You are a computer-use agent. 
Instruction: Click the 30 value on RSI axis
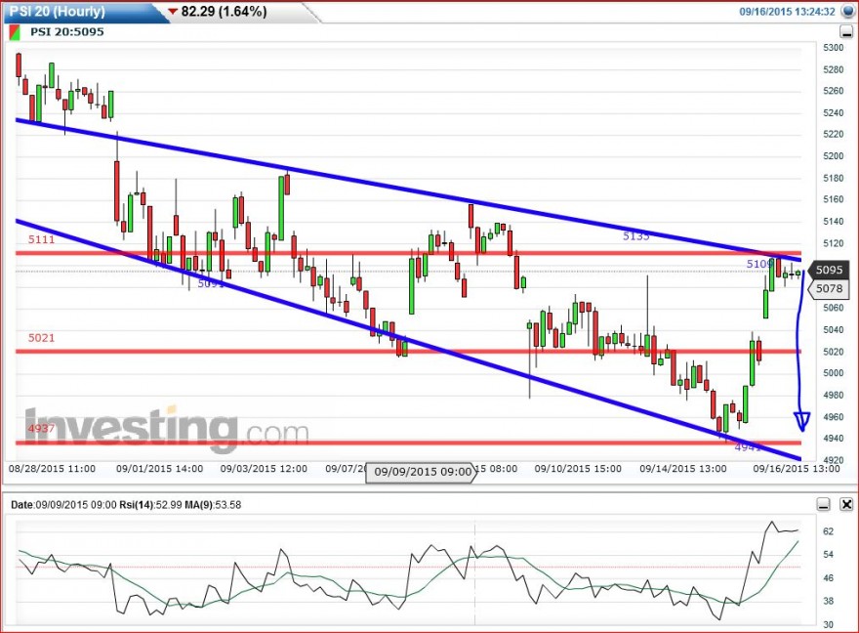tap(829, 625)
